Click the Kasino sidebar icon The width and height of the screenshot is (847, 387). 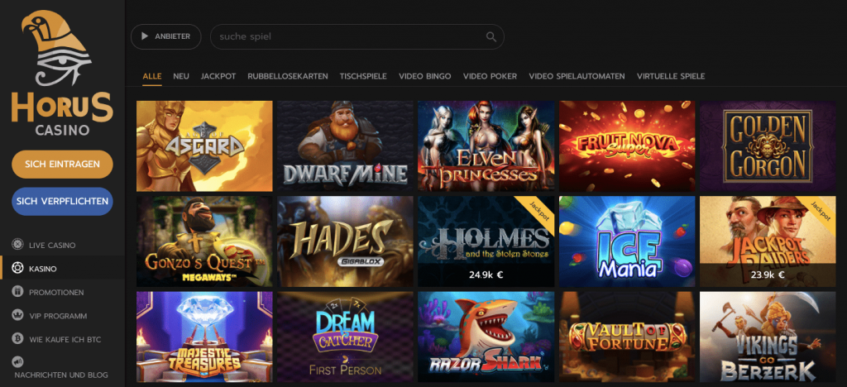pos(18,268)
